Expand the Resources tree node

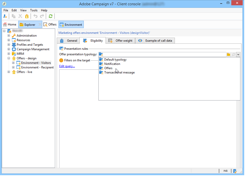point(9,40)
